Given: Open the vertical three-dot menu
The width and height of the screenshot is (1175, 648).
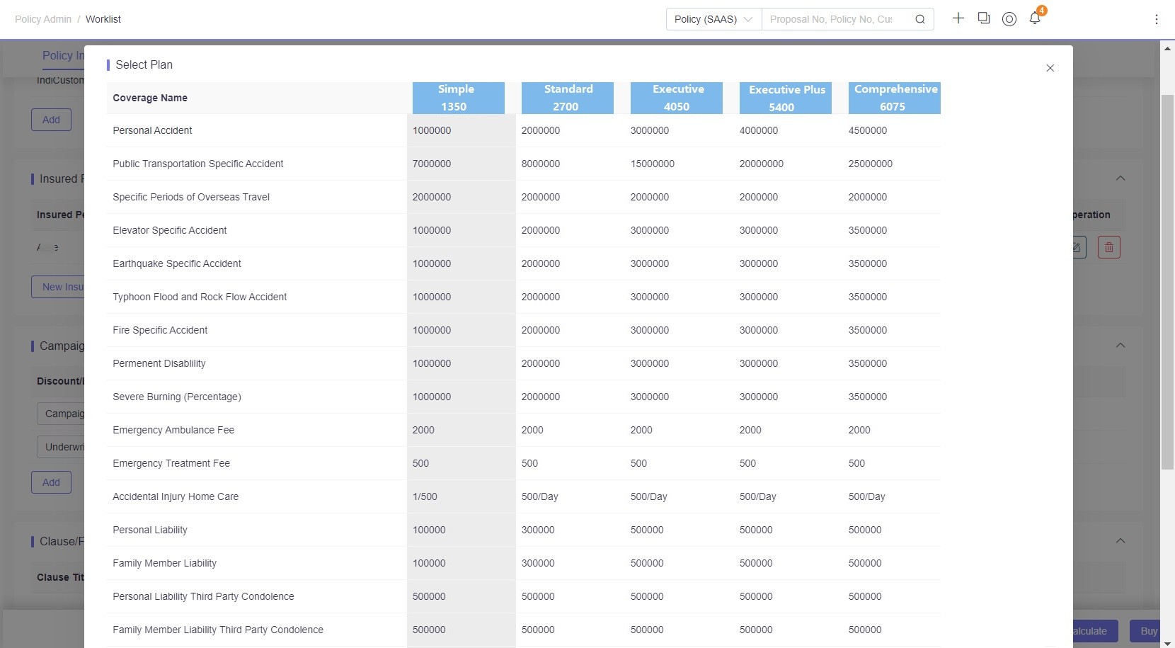Looking at the screenshot, I should [1156, 19].
